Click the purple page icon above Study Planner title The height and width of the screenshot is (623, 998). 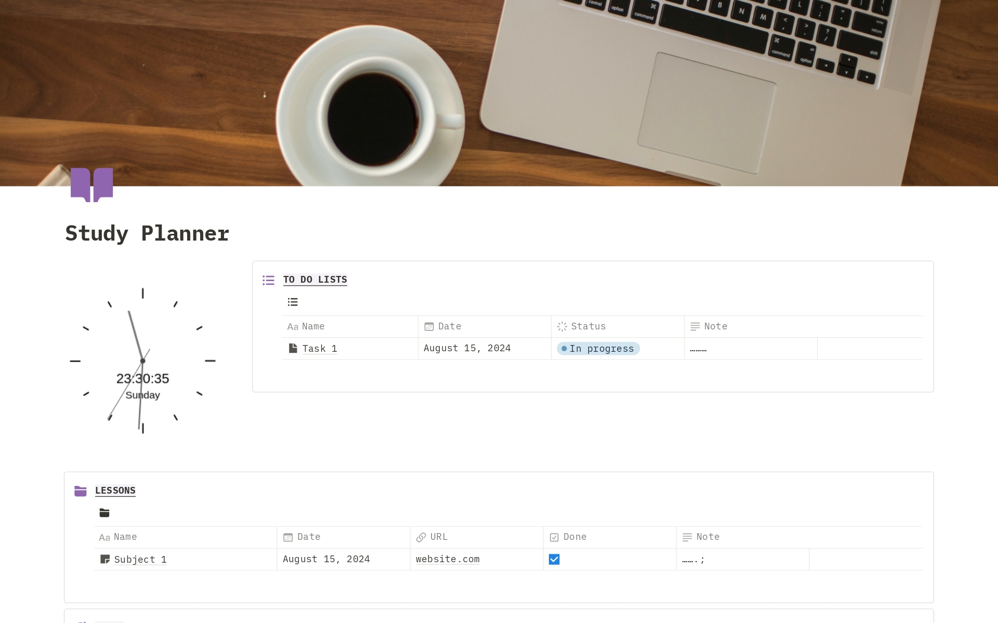point(91,184)
